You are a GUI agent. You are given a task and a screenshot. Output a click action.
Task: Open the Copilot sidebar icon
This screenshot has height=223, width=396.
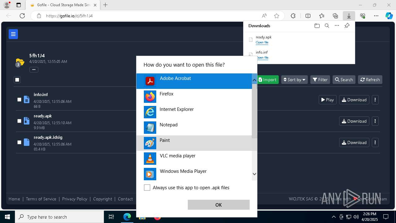coord(389,16)
